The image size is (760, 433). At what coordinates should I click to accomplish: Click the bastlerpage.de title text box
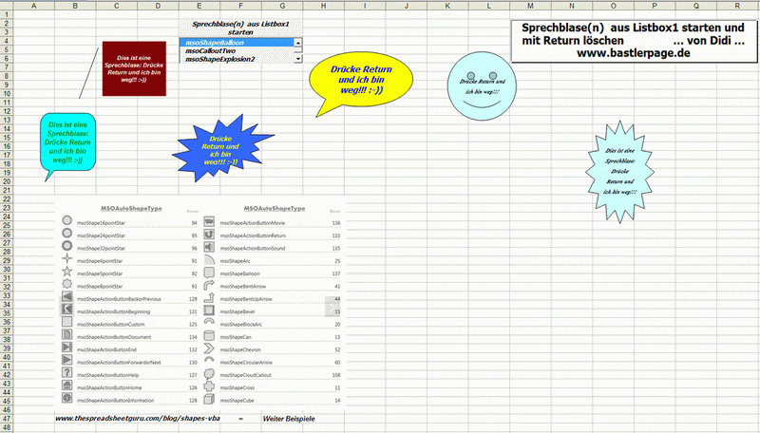(634, 41)
